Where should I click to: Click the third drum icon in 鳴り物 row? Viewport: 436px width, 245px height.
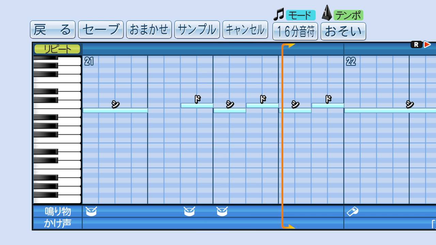point(222,212)
